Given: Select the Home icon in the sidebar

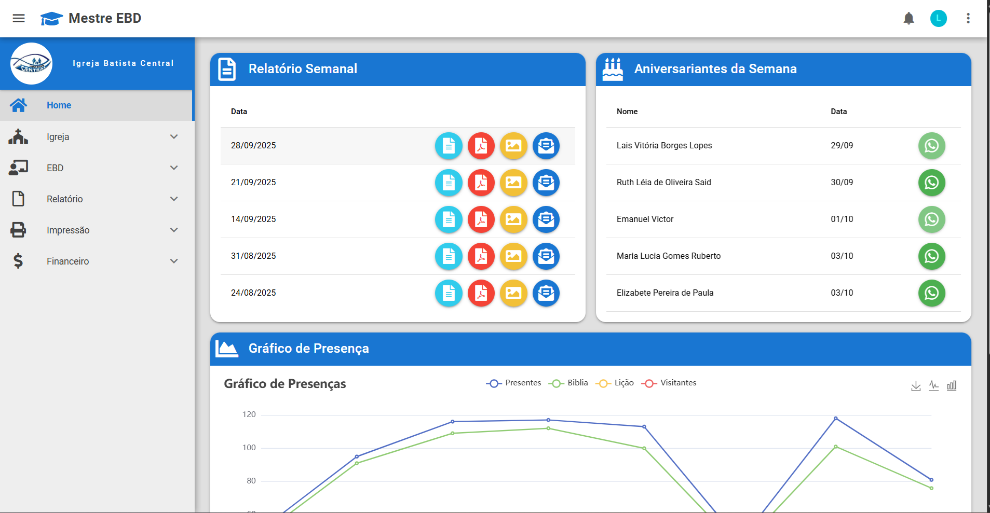Looking at the screenshot, I should (19, 105).
